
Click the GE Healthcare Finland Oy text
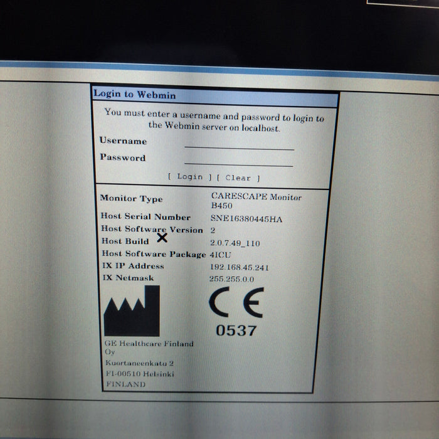click(149, 347)
